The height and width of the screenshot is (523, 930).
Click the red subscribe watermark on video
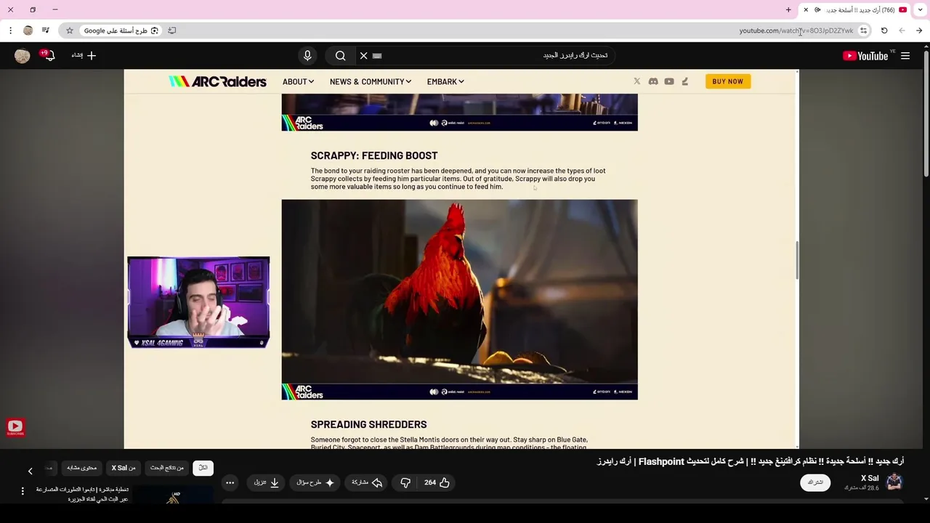[15, 428]
